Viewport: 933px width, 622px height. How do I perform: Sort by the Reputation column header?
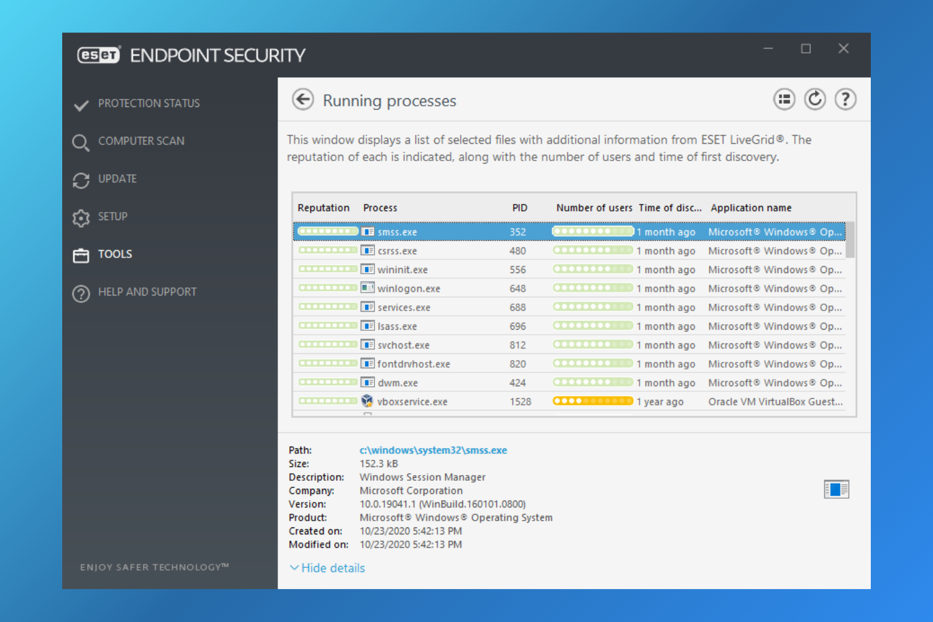pyautogui.click(x=323, y=208)
